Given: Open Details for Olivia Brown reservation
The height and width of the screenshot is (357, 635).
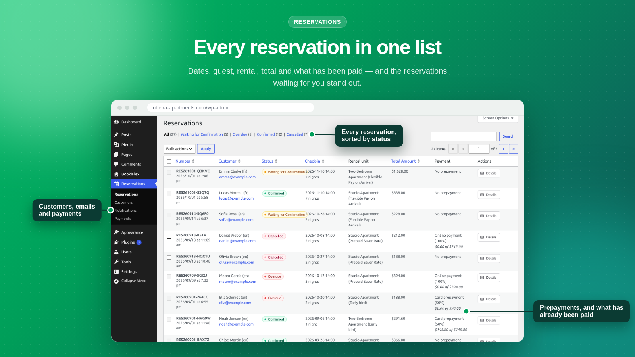Looking at the screenshot, I should pyautogui.click(x=489, y=259).
